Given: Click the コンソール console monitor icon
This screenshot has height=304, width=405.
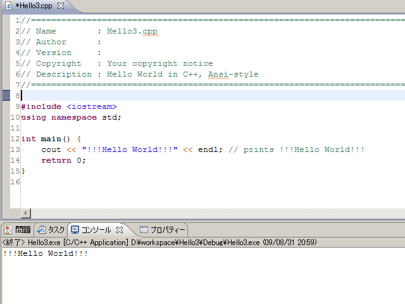Looking at the screenshot, I should 75,230.
